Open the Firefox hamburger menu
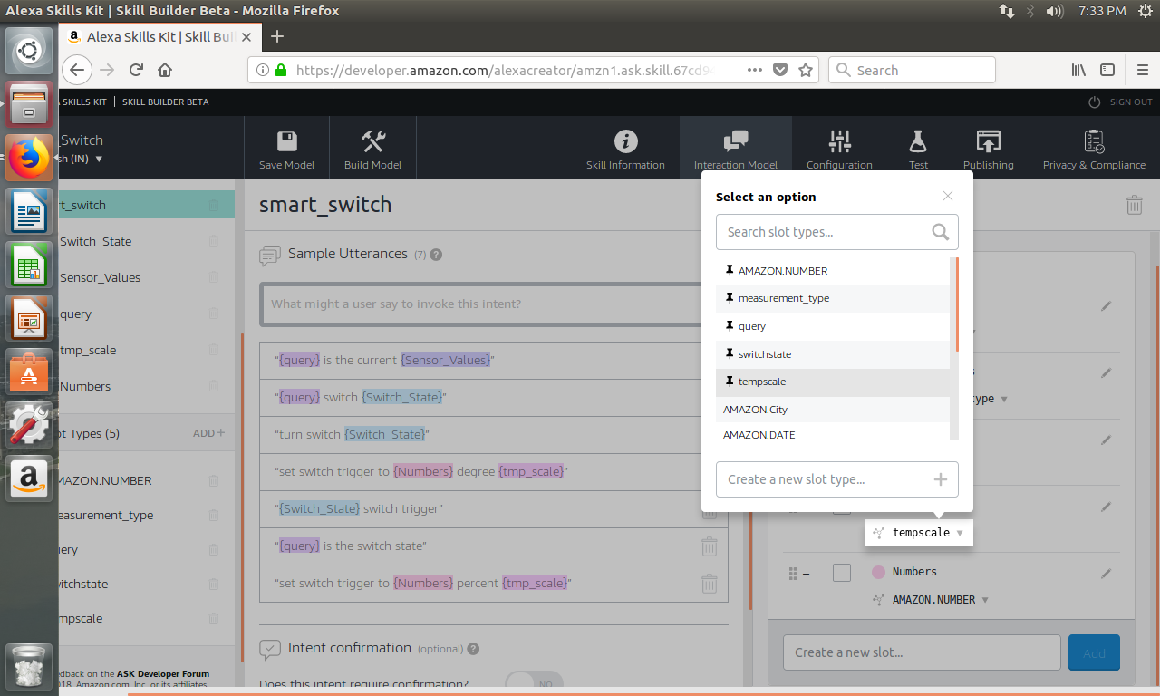This screenshot has width=1160, height=696. pos(1142,70)
